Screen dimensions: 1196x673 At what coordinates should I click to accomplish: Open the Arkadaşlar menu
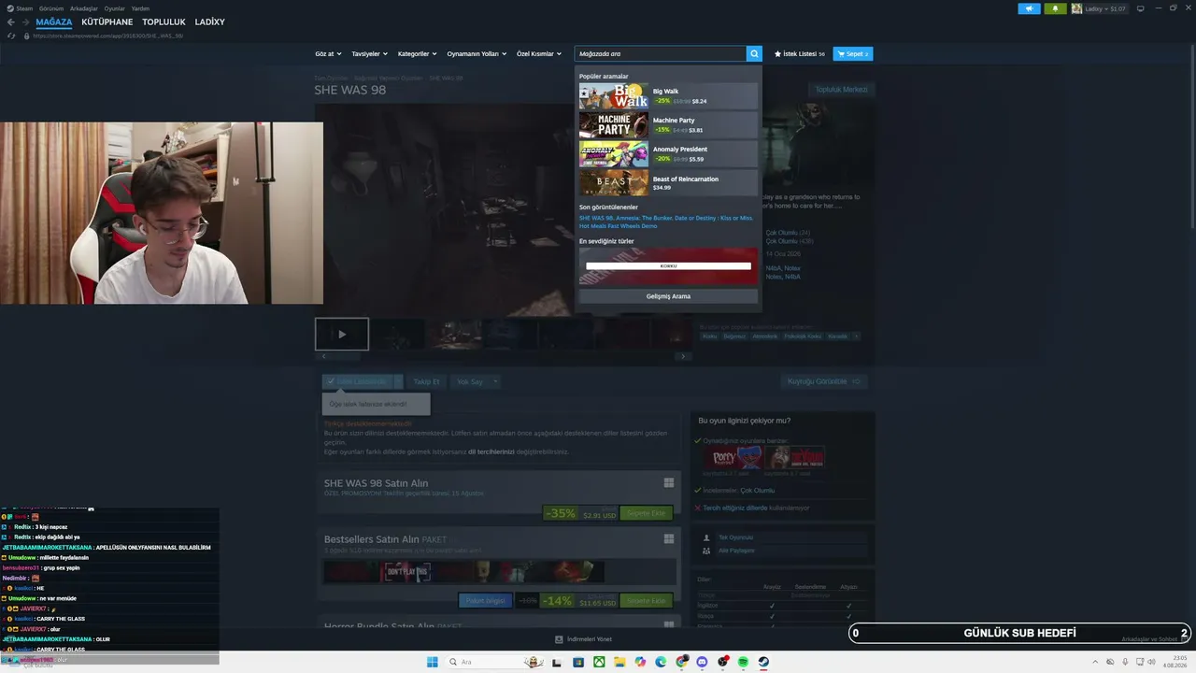click(x=83, y=8)
